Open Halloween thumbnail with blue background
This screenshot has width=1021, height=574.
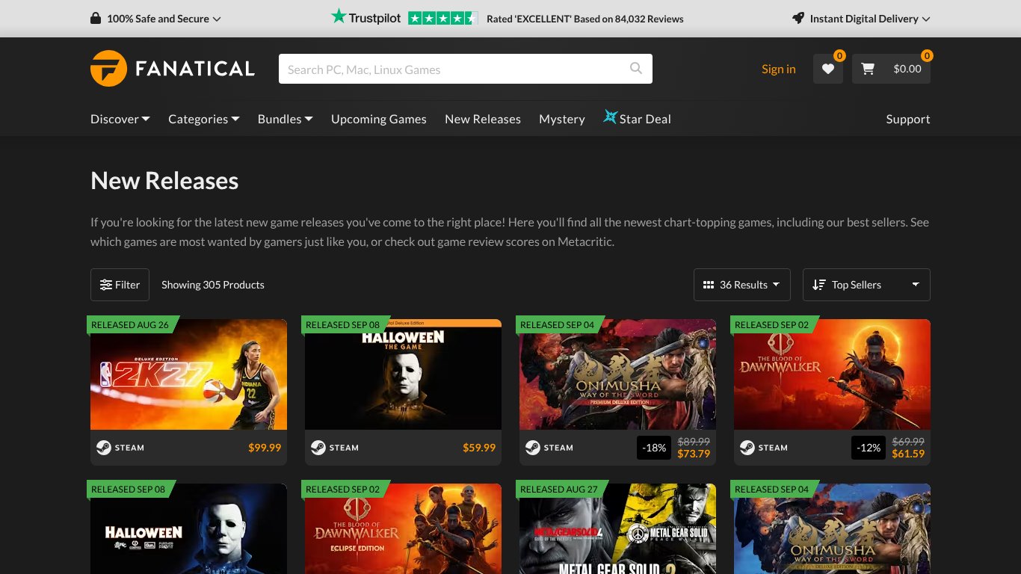point(188,528)
